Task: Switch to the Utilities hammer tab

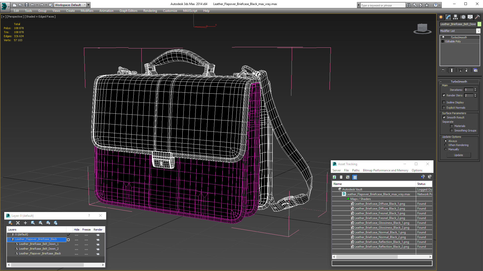Action: tap(477, 17)
